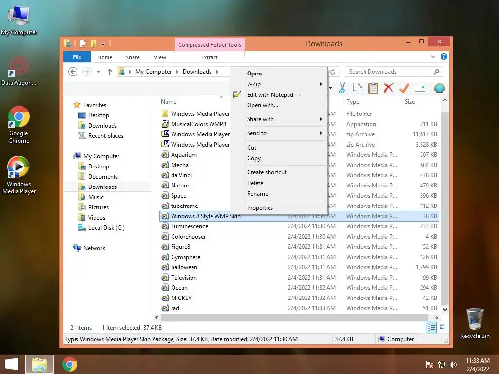The width and height of the screenshot is (499, 374).
Task: Select Windows Media Player desktop icon
Action: (x=19, y=175)
